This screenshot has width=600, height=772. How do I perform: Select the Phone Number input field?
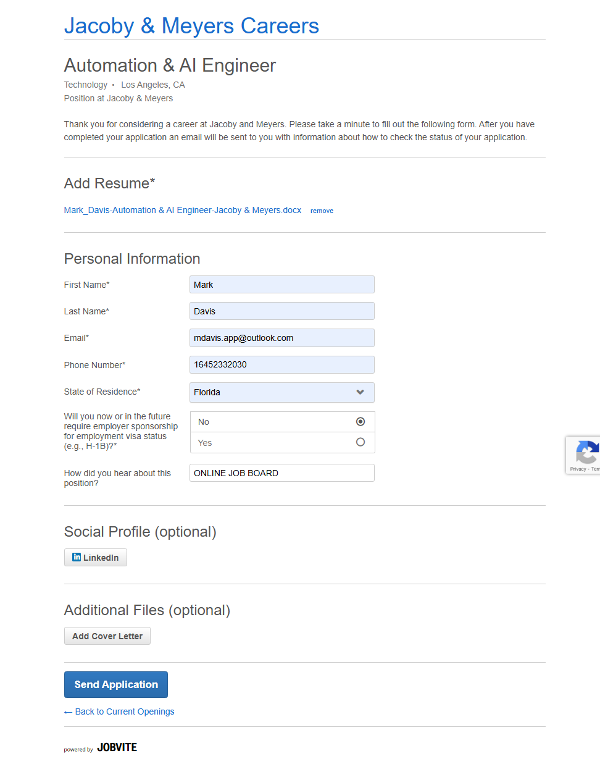pos(281,364)
